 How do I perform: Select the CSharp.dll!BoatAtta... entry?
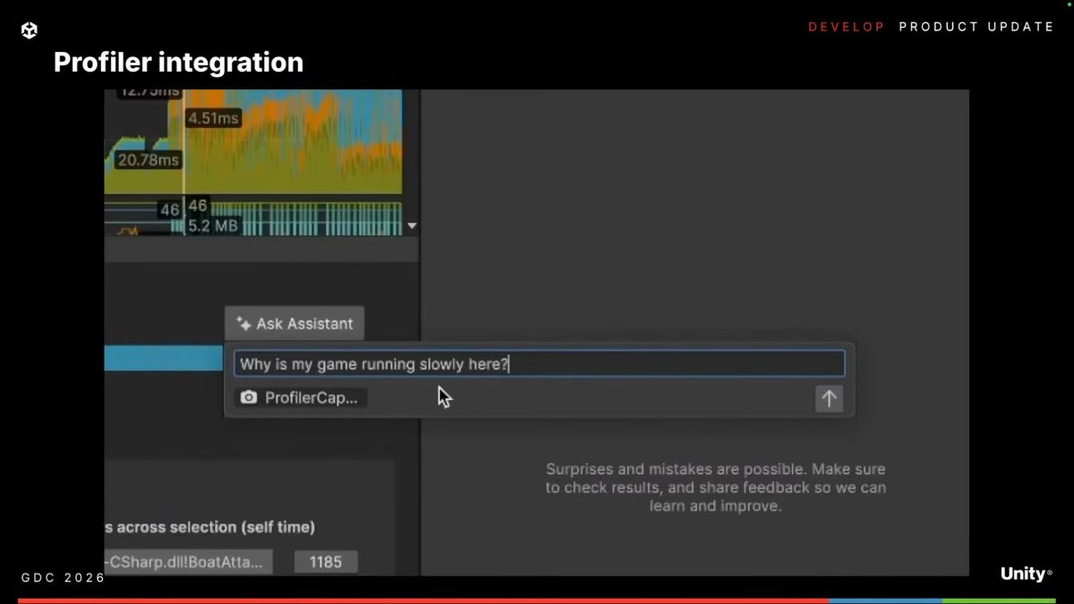click(x=188, y=562)
